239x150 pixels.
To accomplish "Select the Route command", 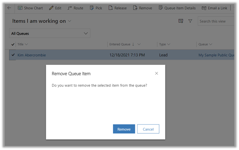I will point(75,8).
